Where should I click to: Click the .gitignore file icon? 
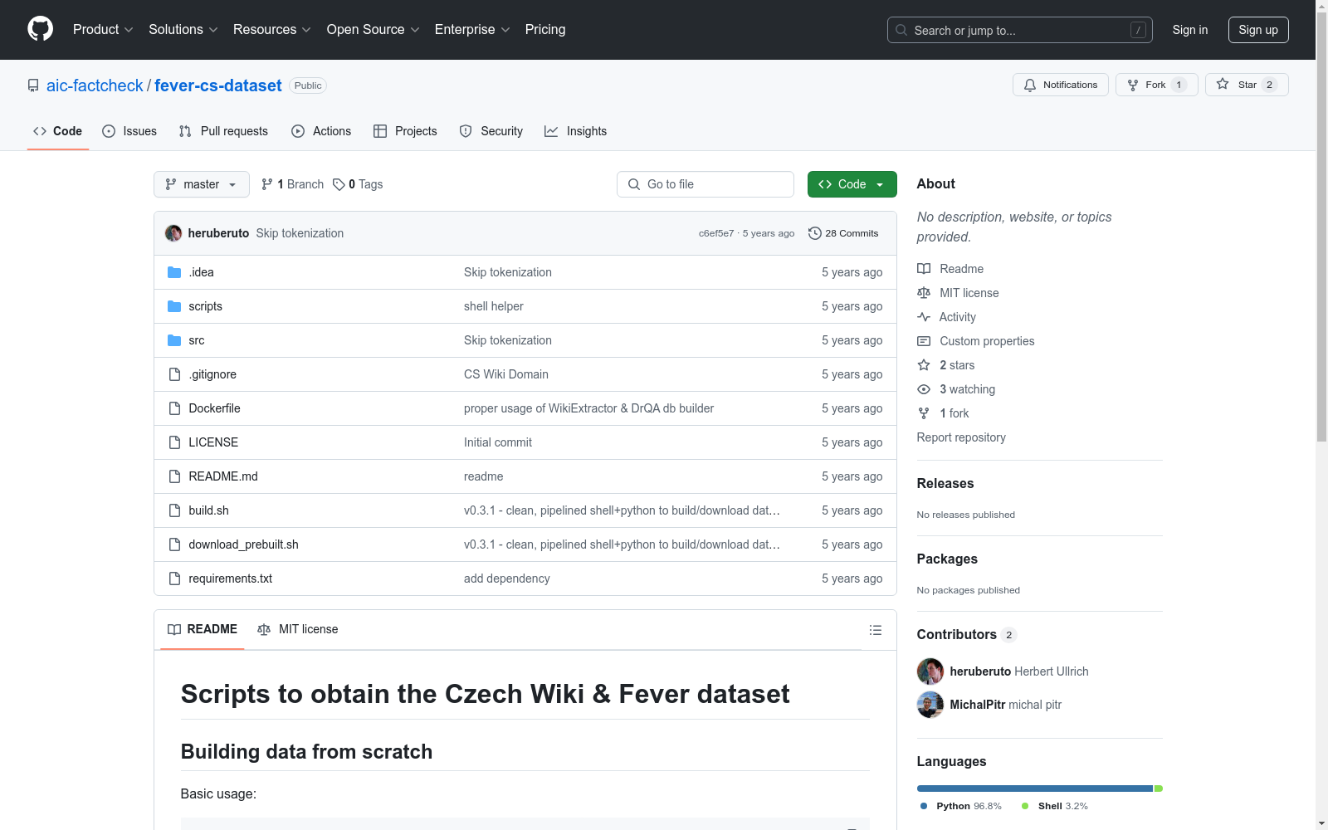[x=174, y=374]
